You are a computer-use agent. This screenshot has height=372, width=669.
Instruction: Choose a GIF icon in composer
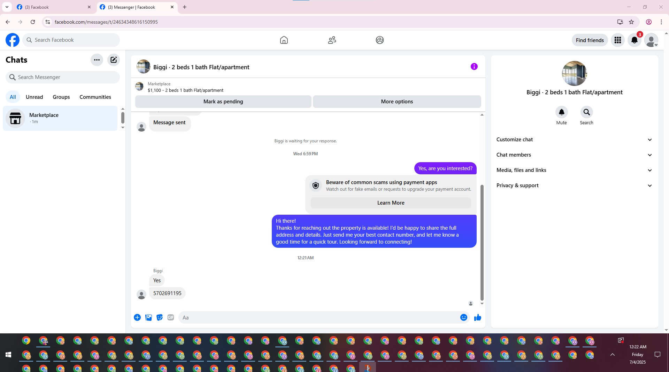[x=171, y=317]
